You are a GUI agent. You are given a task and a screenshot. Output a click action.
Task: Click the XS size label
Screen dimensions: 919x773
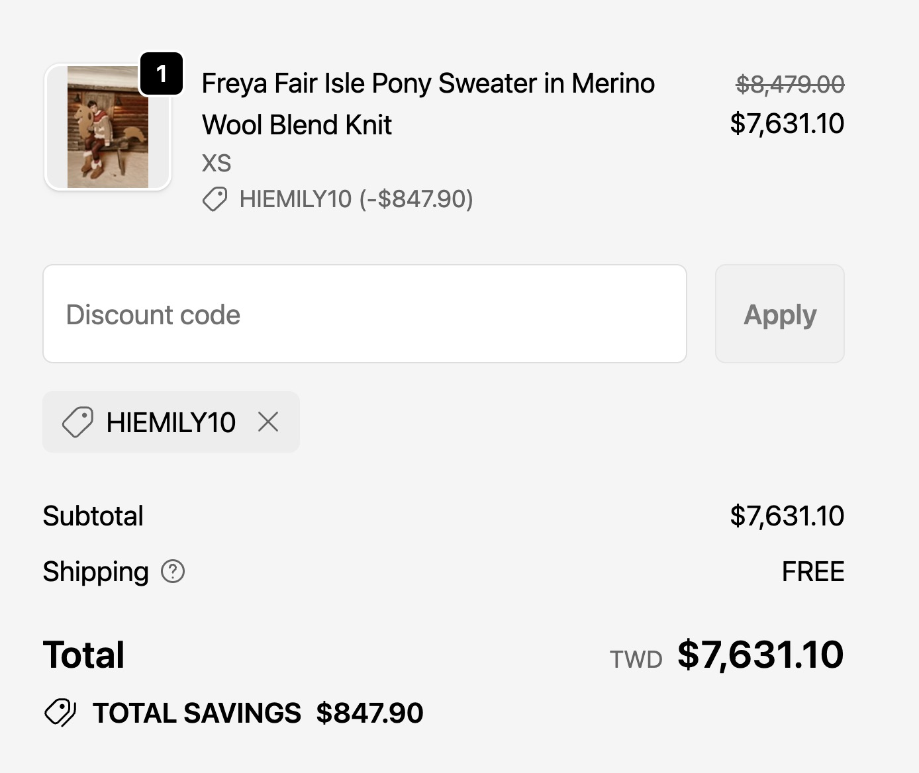pos(217,163)
